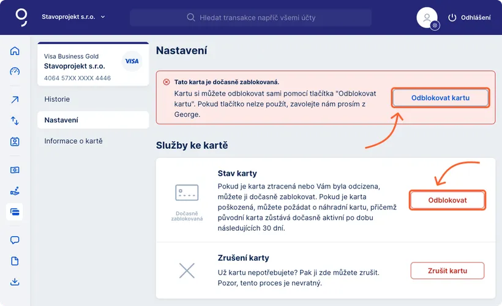Open new payment arrow icon

15,100
